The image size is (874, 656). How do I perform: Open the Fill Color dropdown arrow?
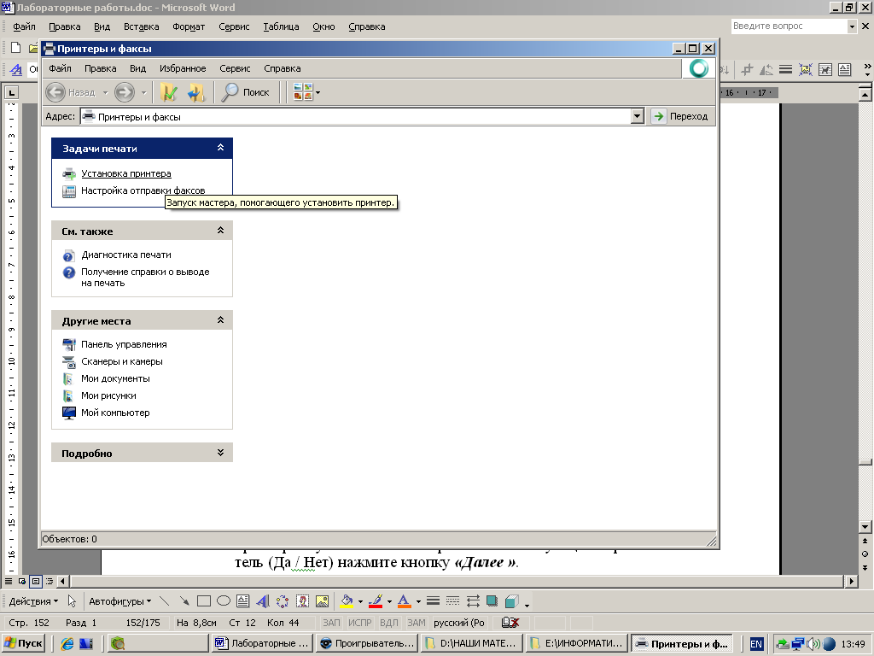[360, 602]
